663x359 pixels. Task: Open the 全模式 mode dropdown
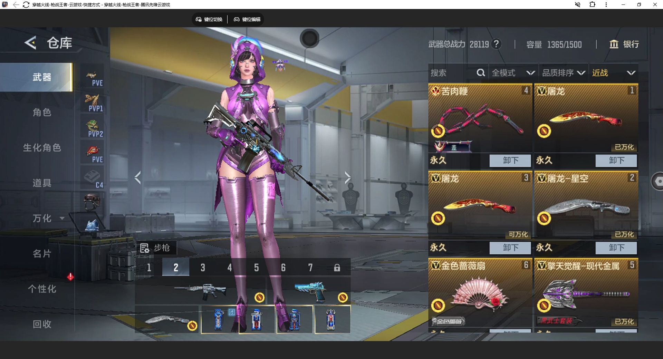pyautogui.click(x=513, y=73)
